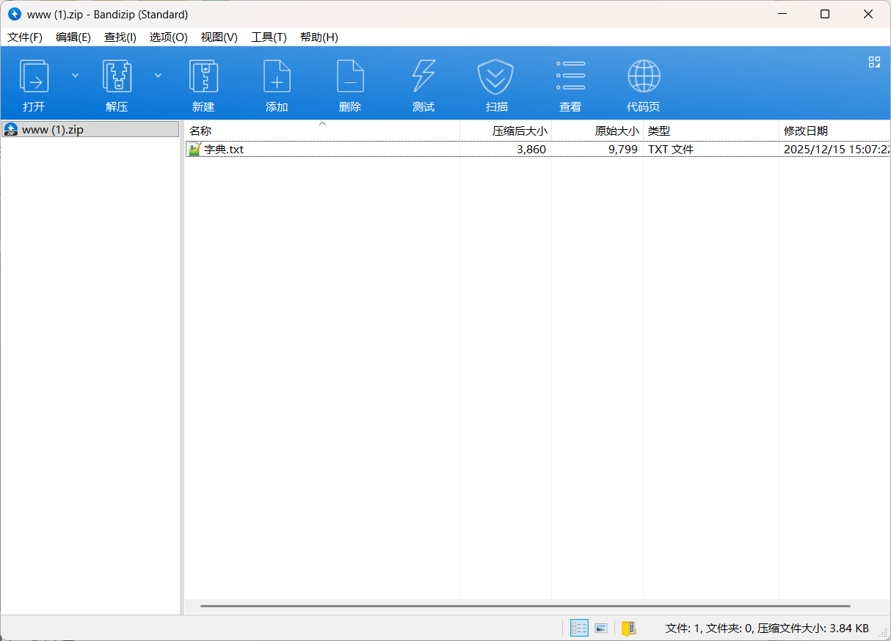Open the 查找(I) menu
891x641 pixels.
pyautogui.click(x=120, y=37)
